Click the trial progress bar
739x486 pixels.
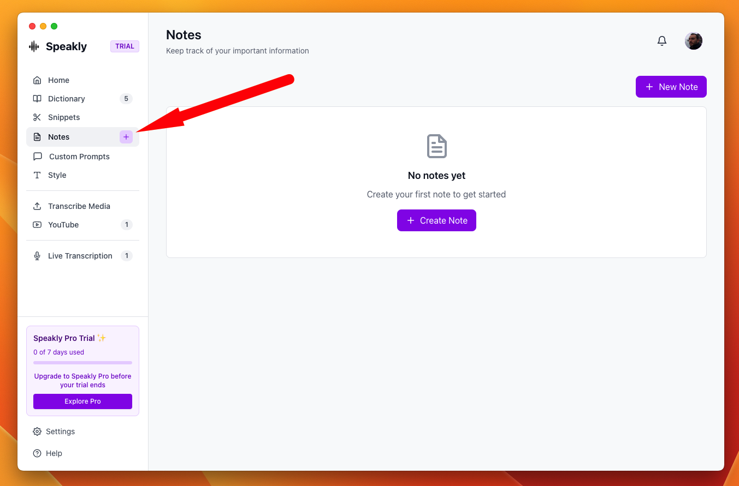(x=82, y=362)
